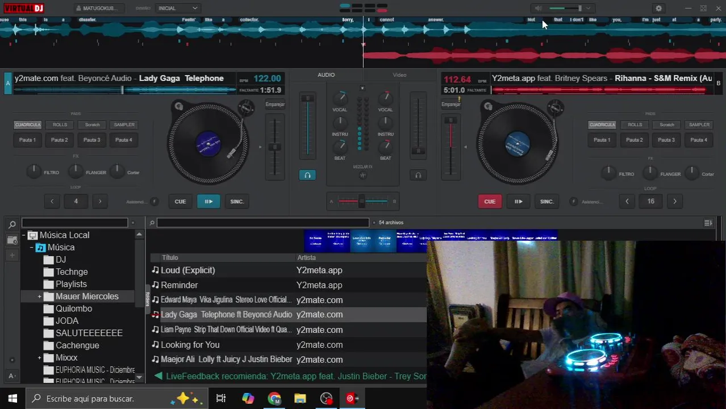This screenshot has width=726, height=409.
Task: Click the file search input field
Action: (263, 223)
